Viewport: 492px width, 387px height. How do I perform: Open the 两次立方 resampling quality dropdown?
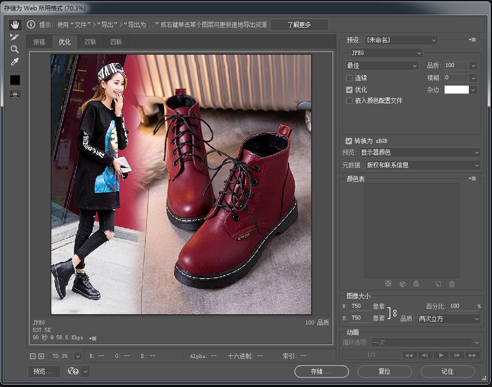pyautogui.click(x=449, y=319)
